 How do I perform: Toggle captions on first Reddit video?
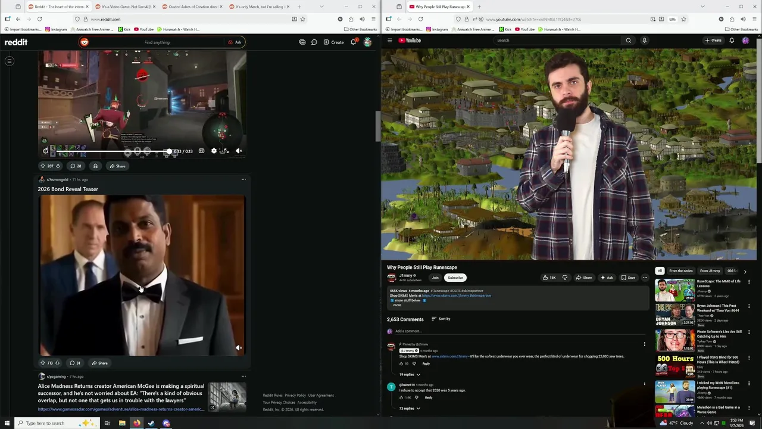[201, 151]
